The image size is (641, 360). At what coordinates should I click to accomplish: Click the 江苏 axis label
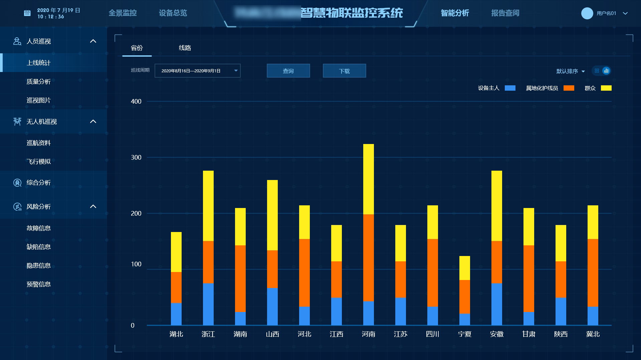click(401, 334)
